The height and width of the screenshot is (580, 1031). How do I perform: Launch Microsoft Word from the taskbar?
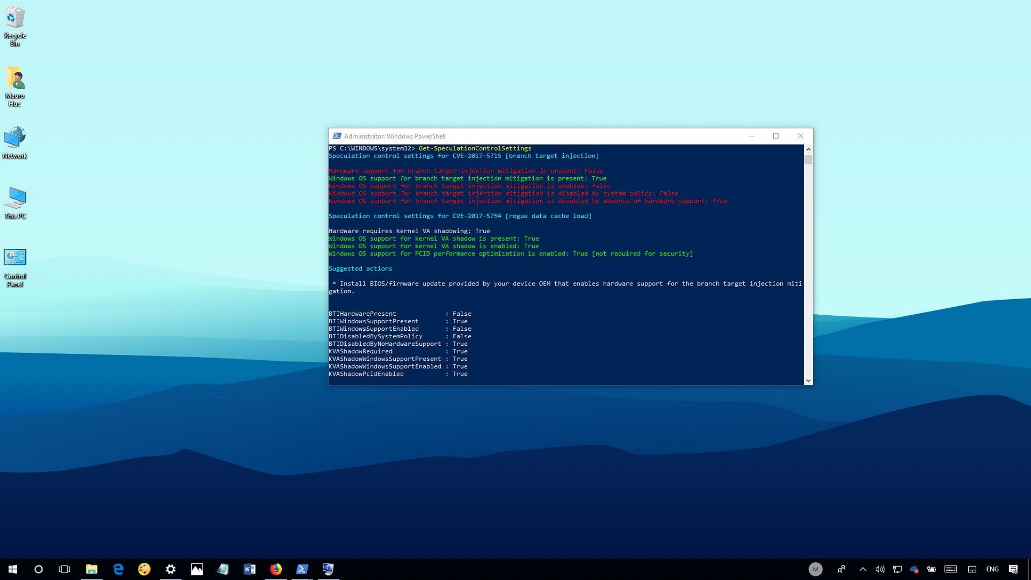(249, 569)
